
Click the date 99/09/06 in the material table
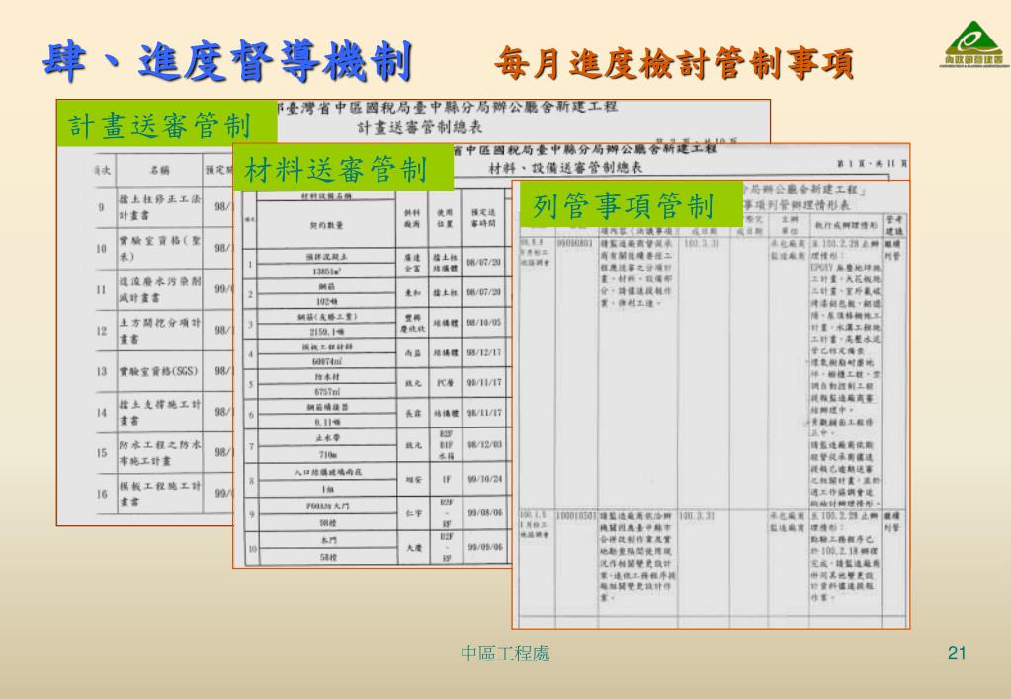point(484,547)
